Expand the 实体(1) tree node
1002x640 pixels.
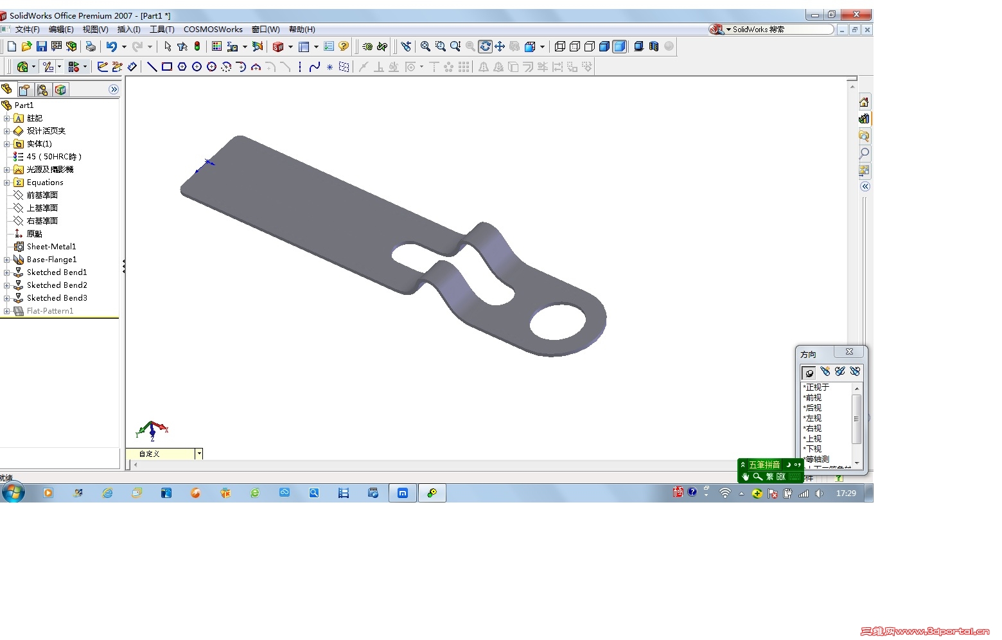[x=6, y=144]
